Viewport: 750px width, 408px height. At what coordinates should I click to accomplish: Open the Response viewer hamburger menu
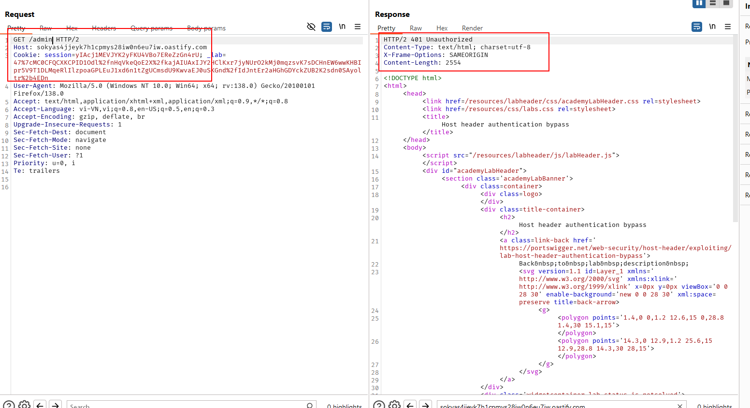coord(728,27)
